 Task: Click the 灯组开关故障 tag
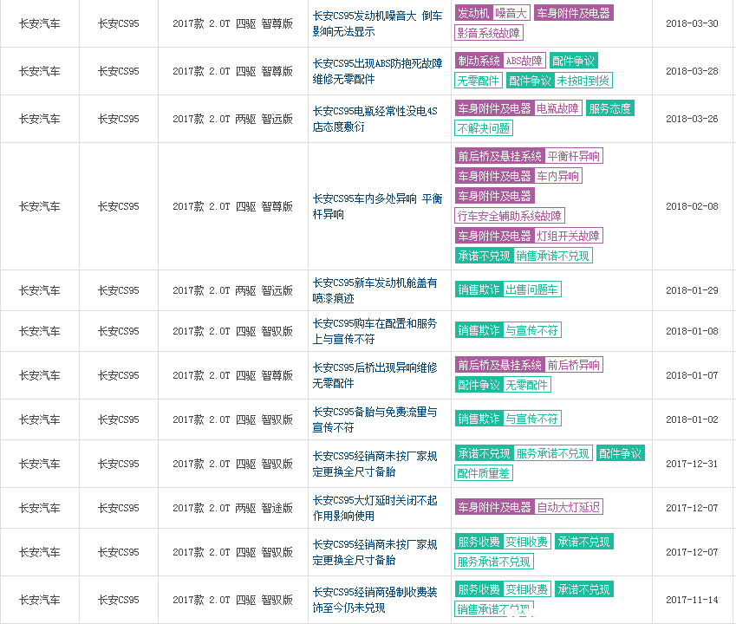point(568,236)
